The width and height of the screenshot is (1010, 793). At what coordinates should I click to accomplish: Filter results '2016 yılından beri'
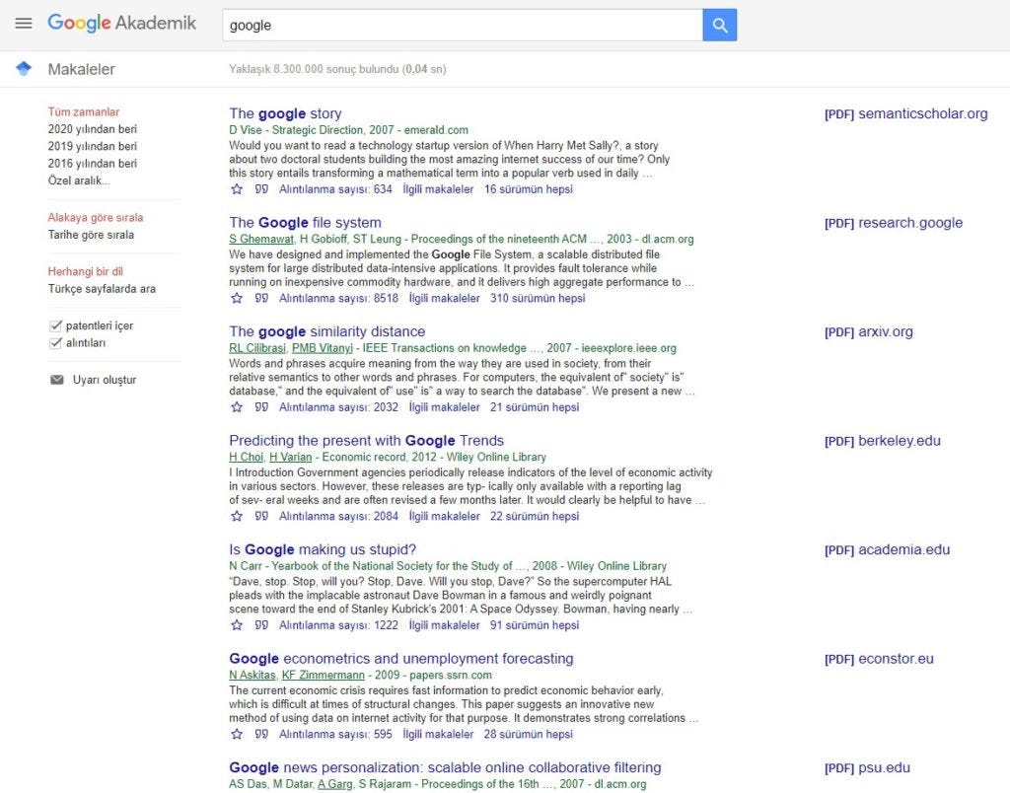[x=92, y=163]
